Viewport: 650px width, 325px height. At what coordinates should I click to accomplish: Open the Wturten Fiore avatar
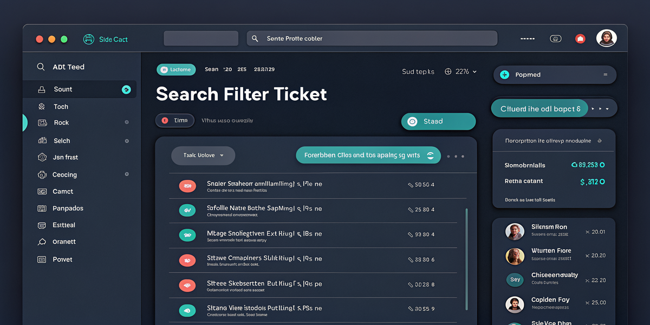[515, 256]
